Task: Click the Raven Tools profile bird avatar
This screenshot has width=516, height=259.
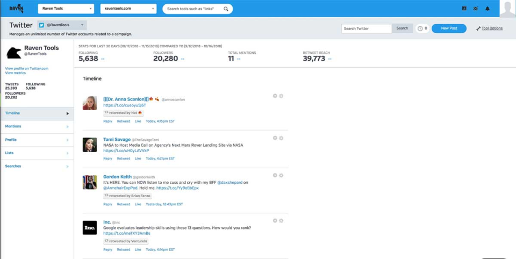Action: click(x=14, y=52)
